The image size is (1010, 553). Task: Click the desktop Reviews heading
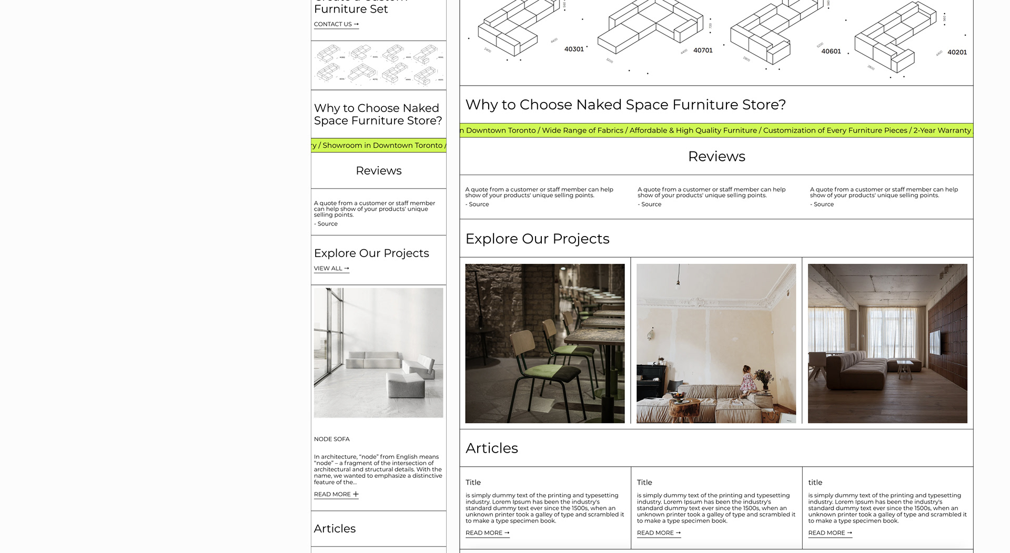click(716, 157)
